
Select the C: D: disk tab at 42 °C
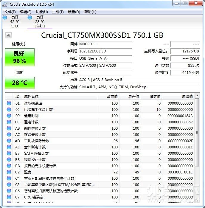[x=15, y=22]
